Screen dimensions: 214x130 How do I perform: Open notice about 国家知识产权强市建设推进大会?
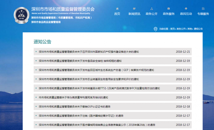pos(89,52)
